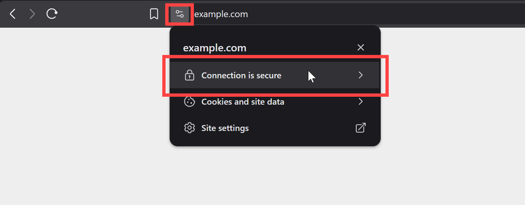Click the forward navigation arrow

[x=32, y=14]
